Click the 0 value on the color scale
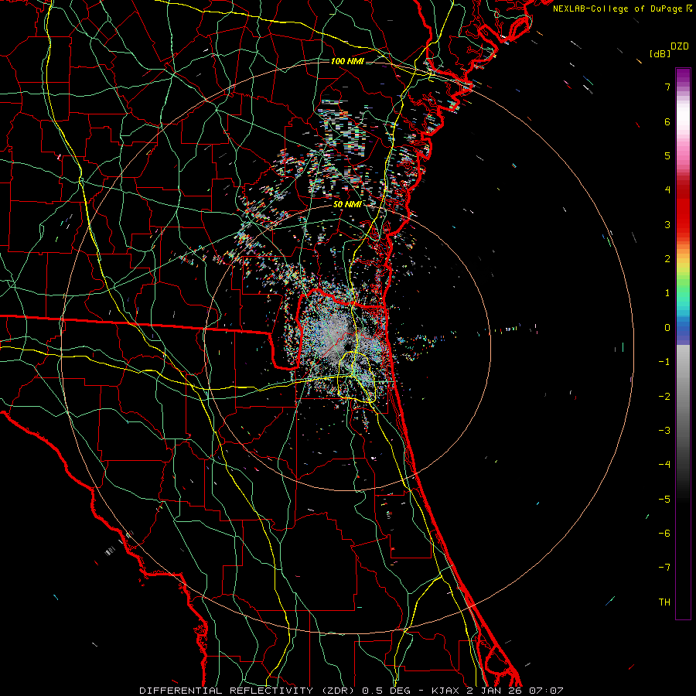Image resolution: width=696 pixels, height=696 pixels. click(667, 328)
